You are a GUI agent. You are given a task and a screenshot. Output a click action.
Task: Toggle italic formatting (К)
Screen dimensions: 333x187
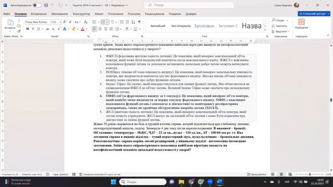pos(33,29)
